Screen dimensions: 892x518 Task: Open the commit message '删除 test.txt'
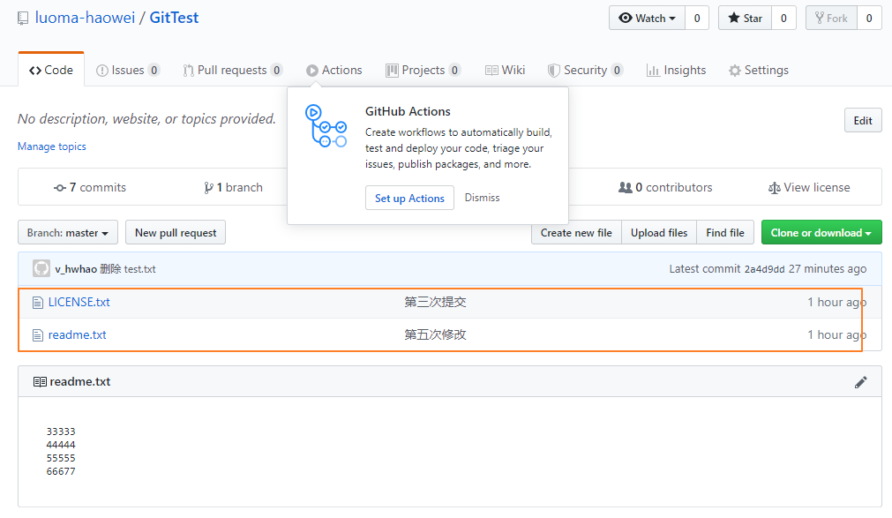pos(128,269)
